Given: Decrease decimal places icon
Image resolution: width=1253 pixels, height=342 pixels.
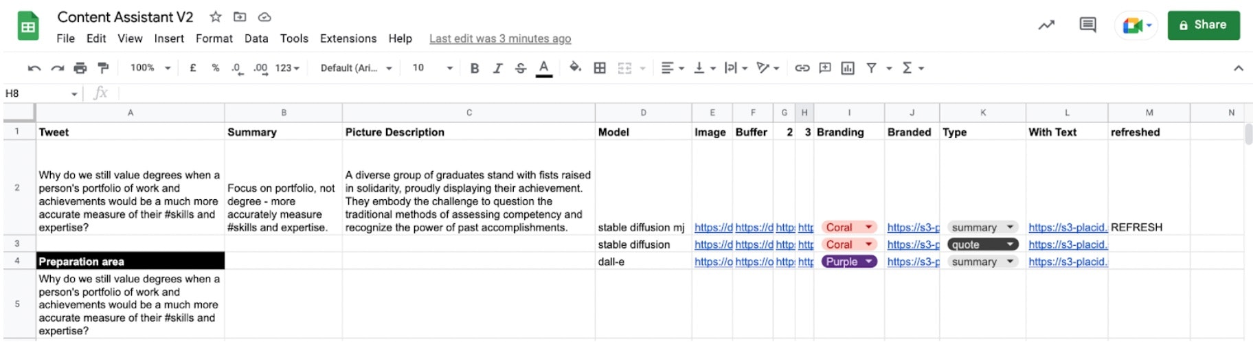Looking at the screenshot, I should click(x=236, y=68).
